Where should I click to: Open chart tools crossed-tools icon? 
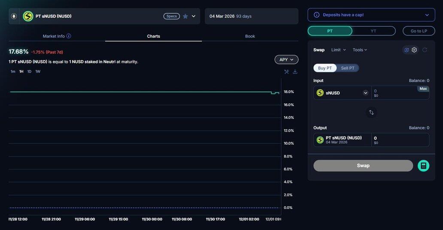point(287,72)
